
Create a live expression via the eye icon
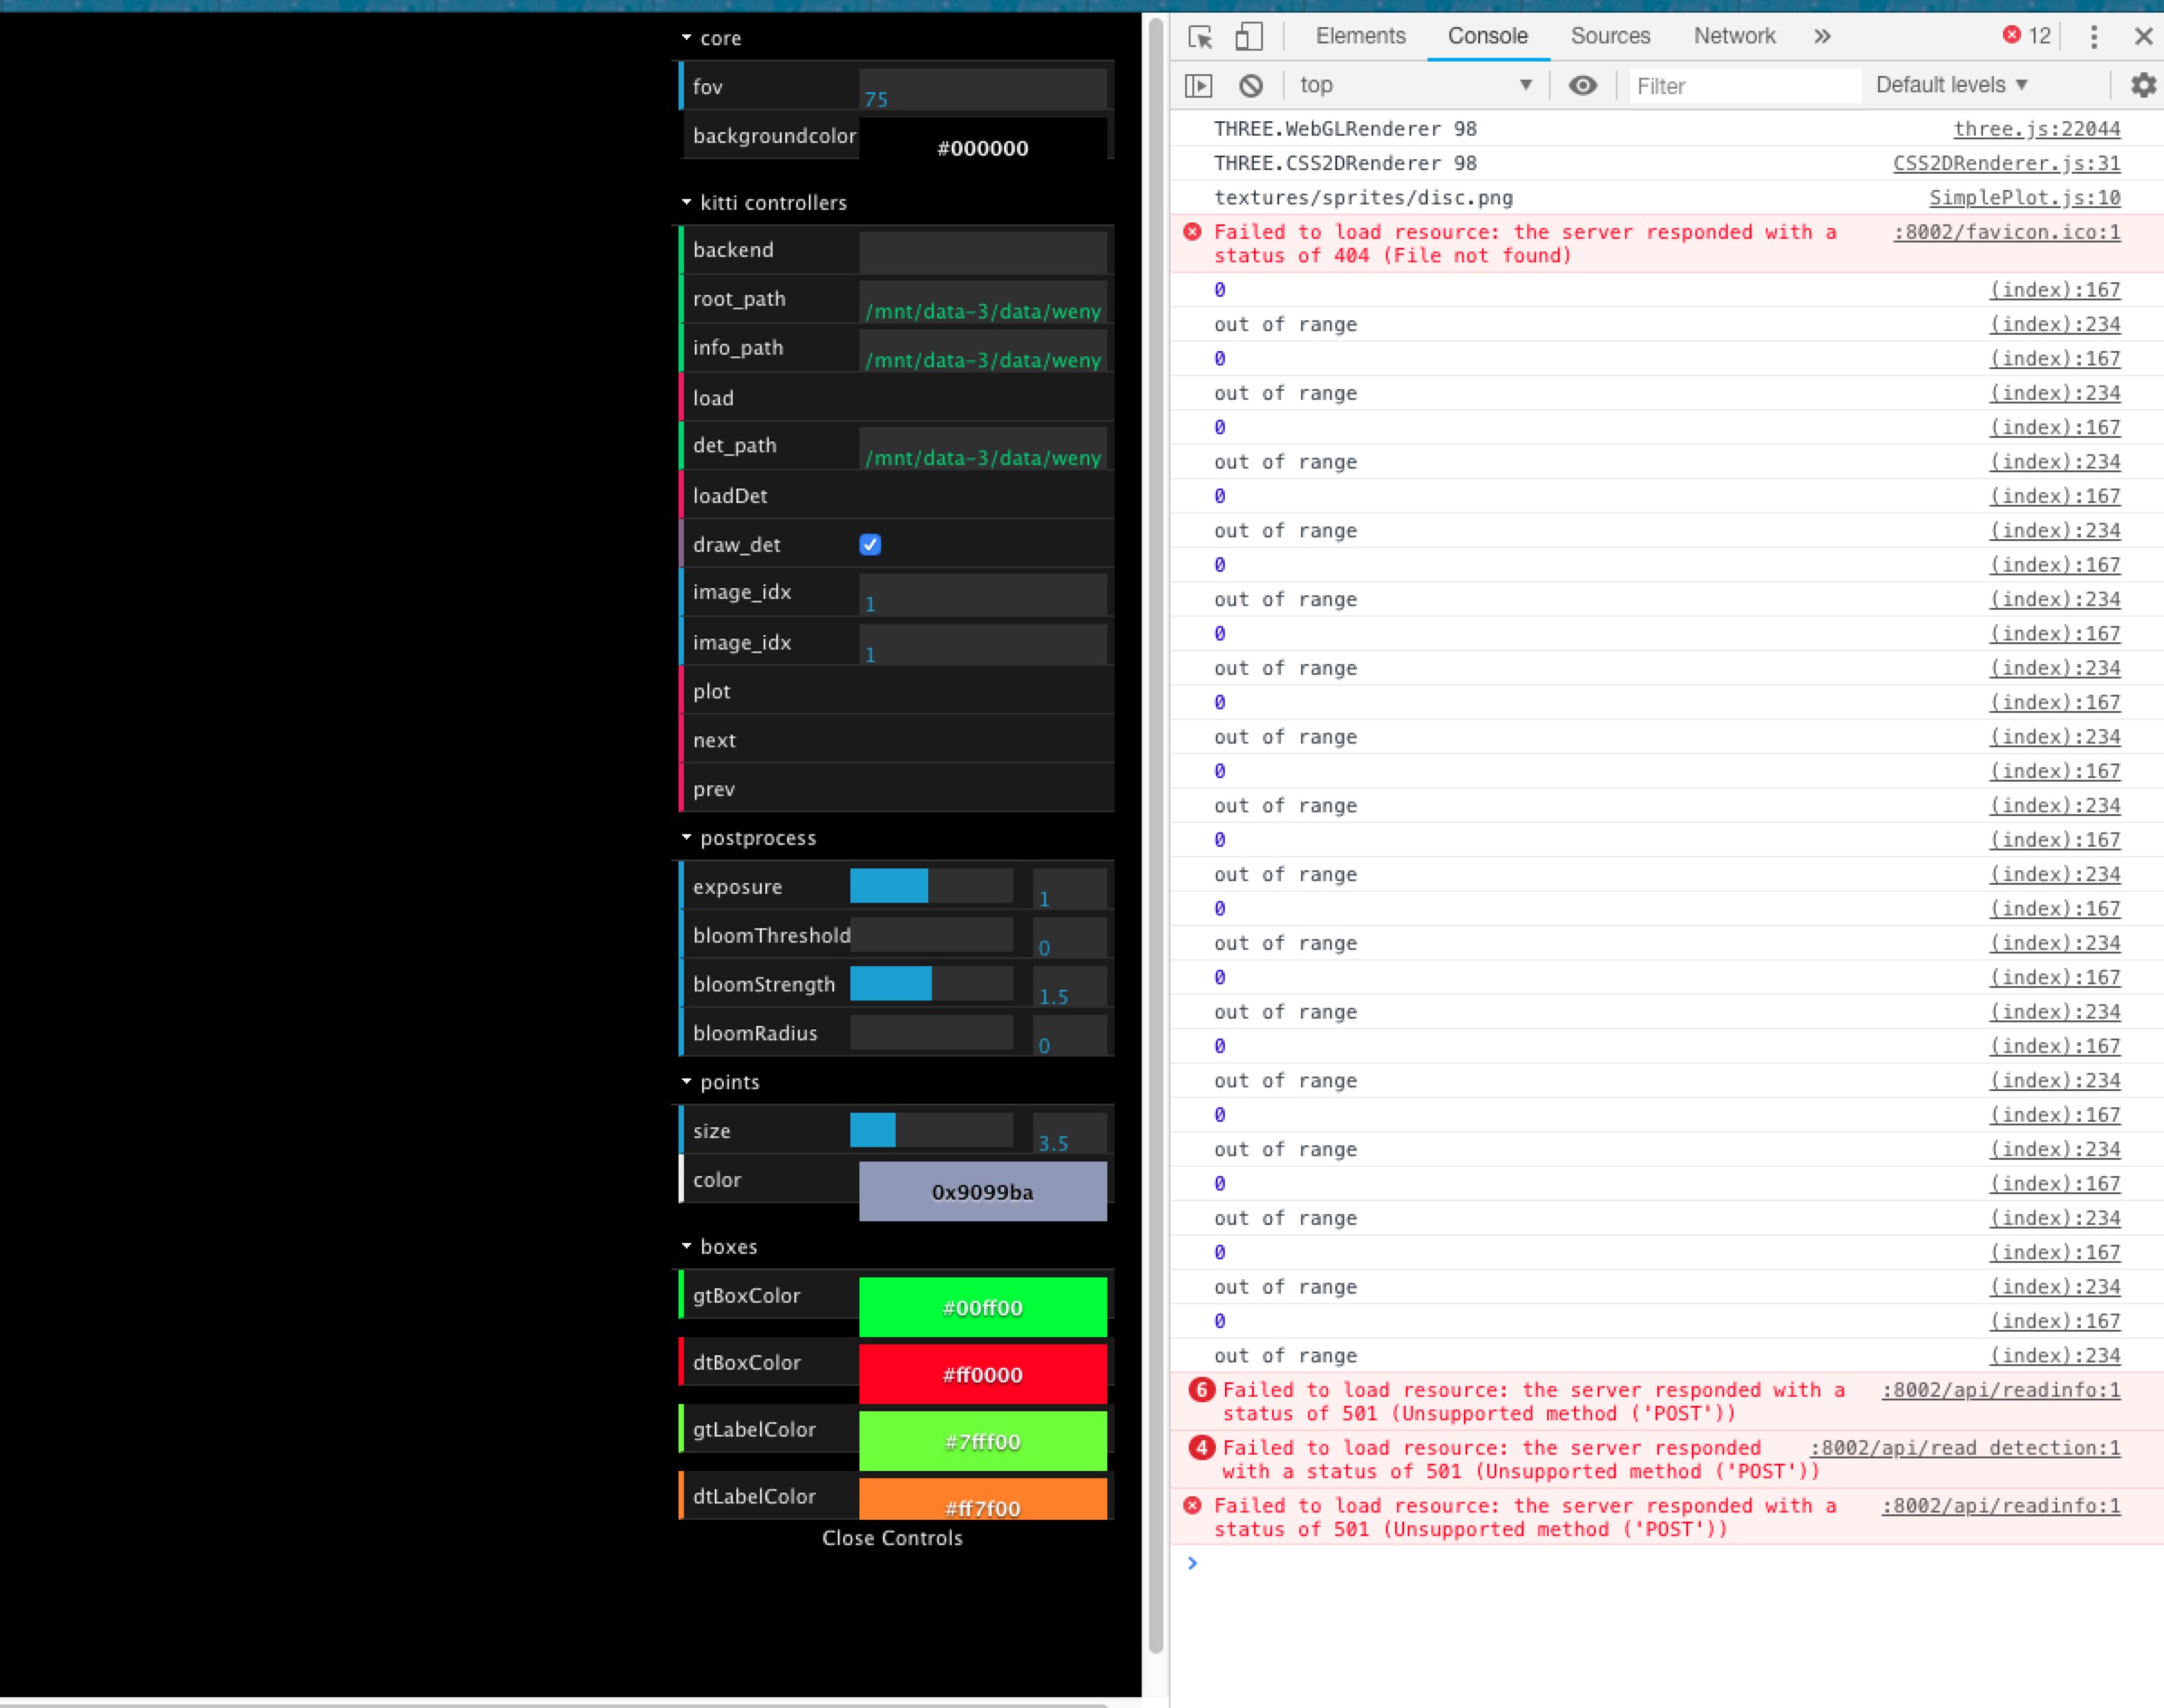tap(1582, 85)
